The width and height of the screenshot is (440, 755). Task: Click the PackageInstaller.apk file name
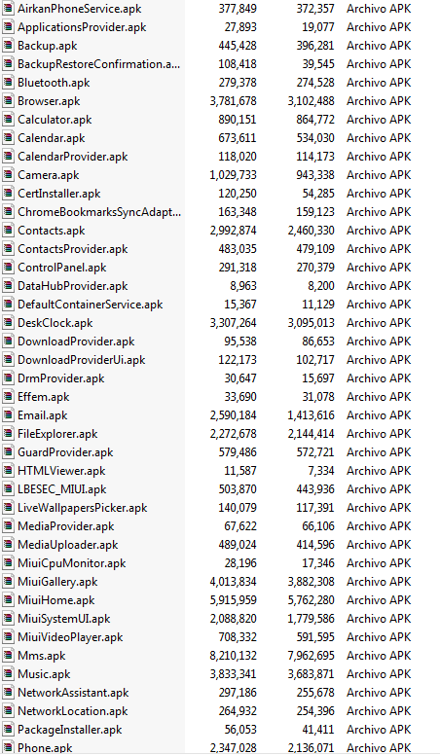point(70,730)
